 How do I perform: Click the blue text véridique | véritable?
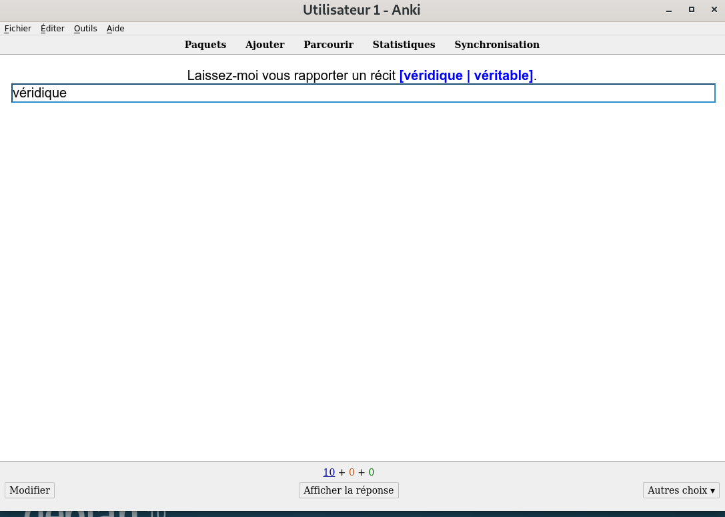[x=466, y=75]
